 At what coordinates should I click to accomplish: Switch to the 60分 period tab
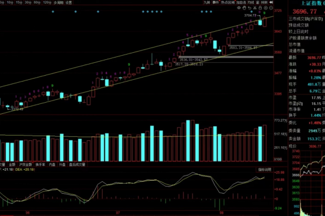[37, 2]
